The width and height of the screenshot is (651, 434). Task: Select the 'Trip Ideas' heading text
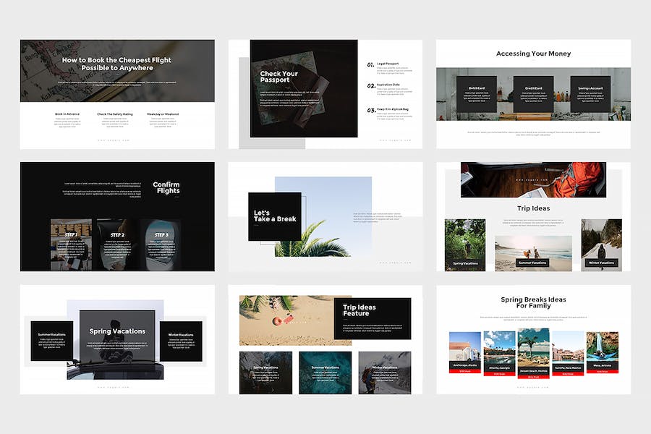pyautogui.click(x=533, y=208)
